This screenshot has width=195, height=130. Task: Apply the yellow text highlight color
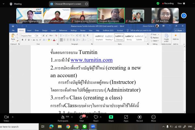[x=49, y=40]
